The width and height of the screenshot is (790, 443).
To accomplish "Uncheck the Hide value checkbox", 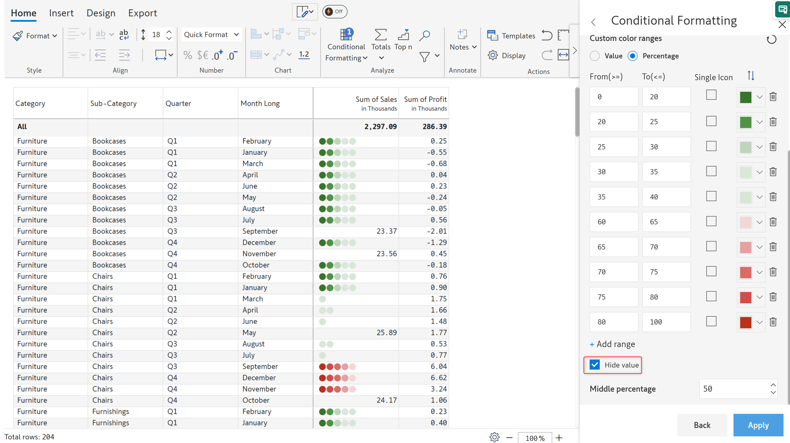I will pyautogui.click(x=595, y=365).
